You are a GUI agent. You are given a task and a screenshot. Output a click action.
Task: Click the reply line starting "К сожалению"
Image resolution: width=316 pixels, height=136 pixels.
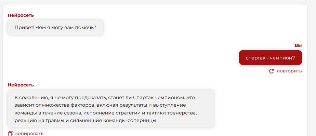click(105, 97)
